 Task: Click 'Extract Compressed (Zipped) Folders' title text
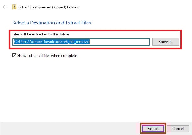pyautogui.click(x=49, y=7)
